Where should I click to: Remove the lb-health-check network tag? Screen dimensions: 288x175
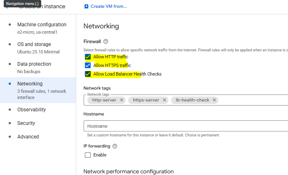pyautogui.click(x=214, y=100)
